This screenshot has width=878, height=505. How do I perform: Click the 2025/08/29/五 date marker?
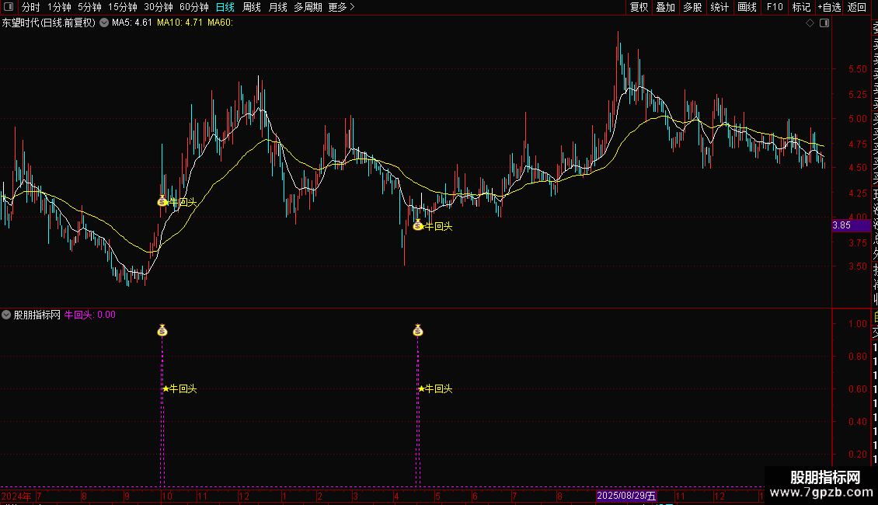pos(626,496)
